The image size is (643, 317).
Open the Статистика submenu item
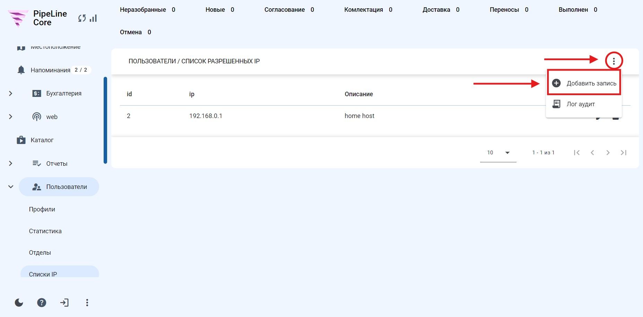(x=45, y=231)
